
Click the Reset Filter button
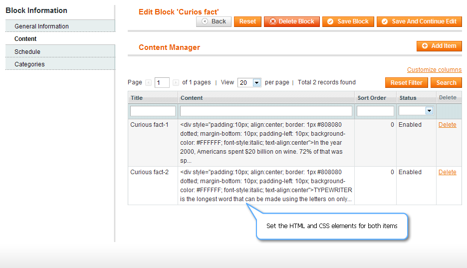point(406,83)
